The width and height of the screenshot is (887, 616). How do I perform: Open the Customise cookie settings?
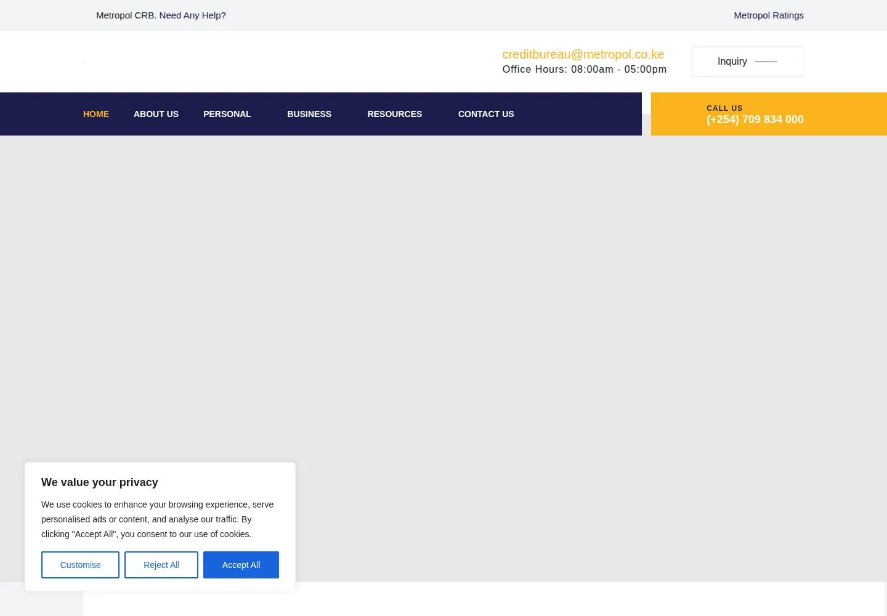(x=80, y=565)
